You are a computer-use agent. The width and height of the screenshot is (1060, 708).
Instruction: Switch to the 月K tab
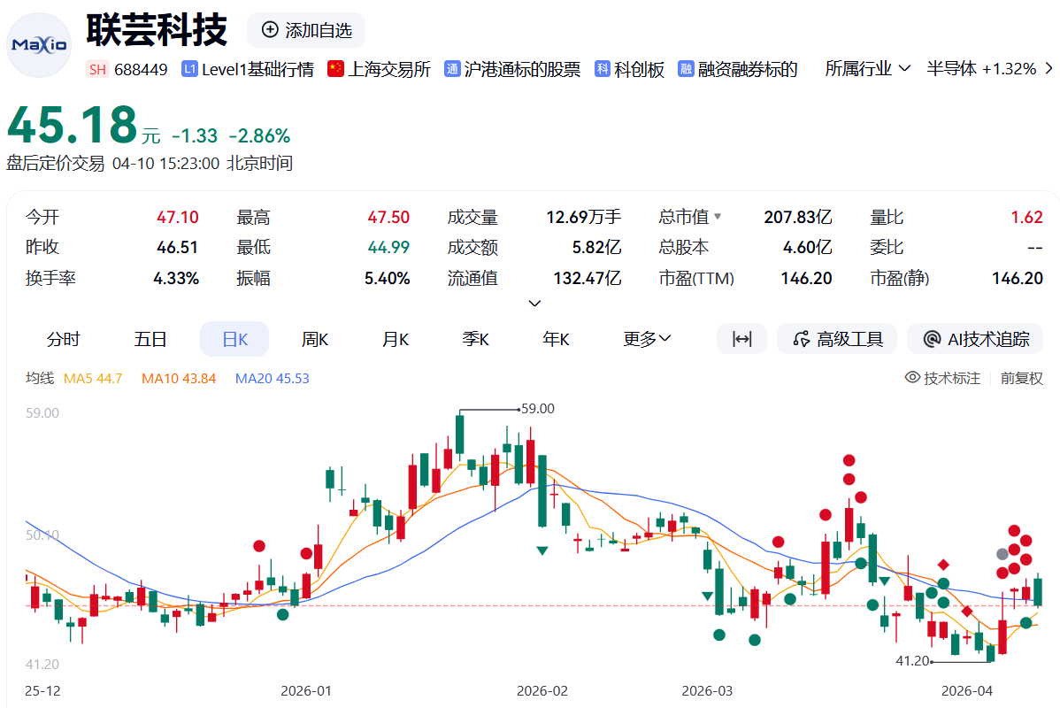[395, 338]
